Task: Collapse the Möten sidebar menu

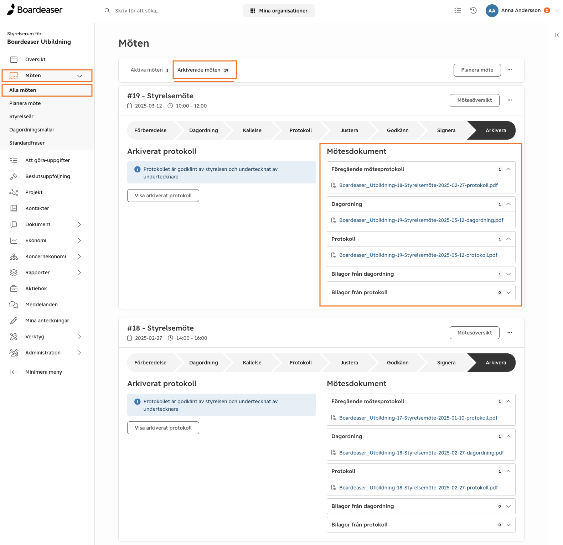Action: click(79, 76)
